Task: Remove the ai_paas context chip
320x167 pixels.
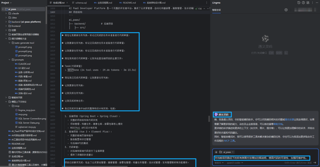Action: 233,152
